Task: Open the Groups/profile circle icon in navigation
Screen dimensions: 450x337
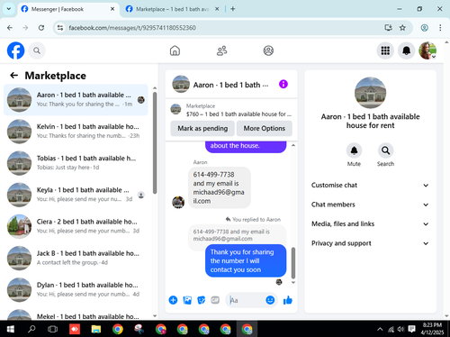Action: point(268,50)
